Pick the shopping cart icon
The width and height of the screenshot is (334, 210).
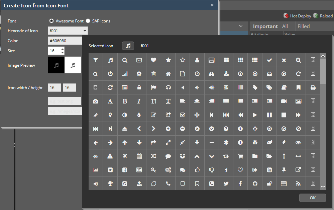[240, 156]
